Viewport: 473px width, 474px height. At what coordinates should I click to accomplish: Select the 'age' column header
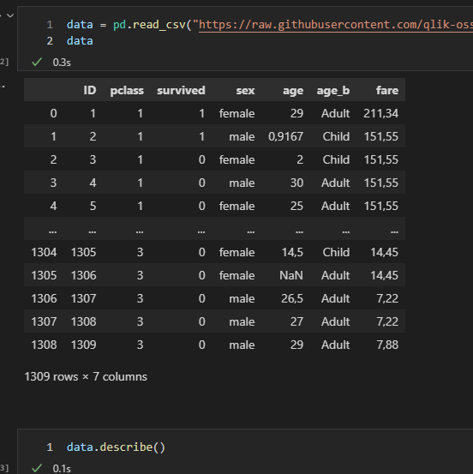coord(293,91)
